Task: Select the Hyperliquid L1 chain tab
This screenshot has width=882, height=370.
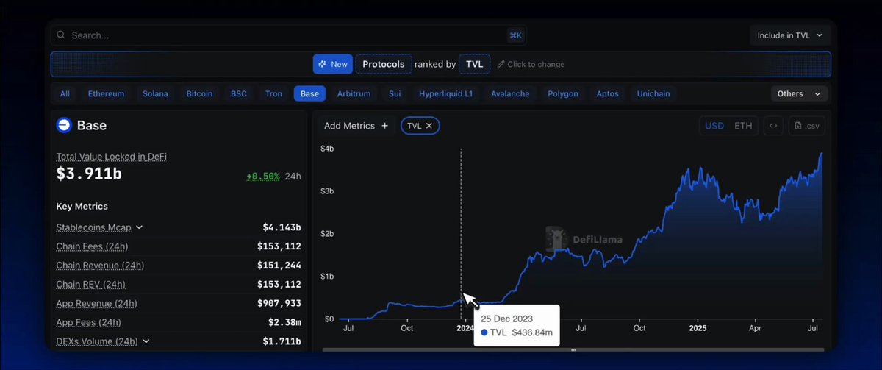Action: pyautogui.click(x=446, y=93)
